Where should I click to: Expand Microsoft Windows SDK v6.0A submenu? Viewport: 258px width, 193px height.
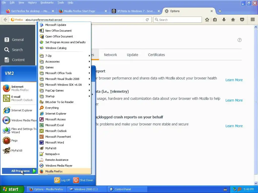click(64, 84)
